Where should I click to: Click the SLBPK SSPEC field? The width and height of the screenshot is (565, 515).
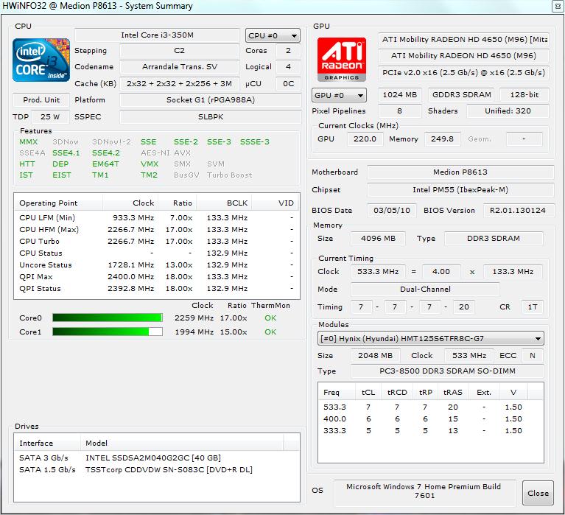click(x=211, y=116)
